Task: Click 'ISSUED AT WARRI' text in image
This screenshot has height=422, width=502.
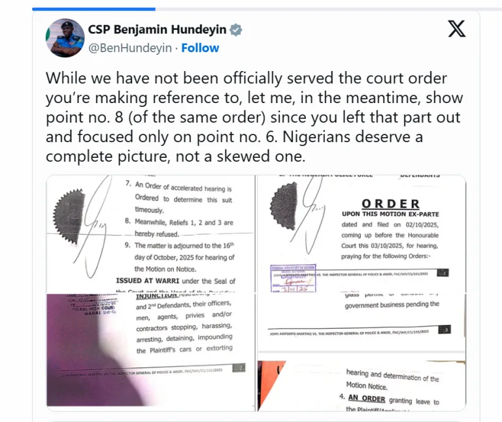Action: [148, 281]
